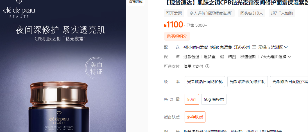Click the night cream jar product image
This screenshot has height=132, width=308.
pos(59,107)
